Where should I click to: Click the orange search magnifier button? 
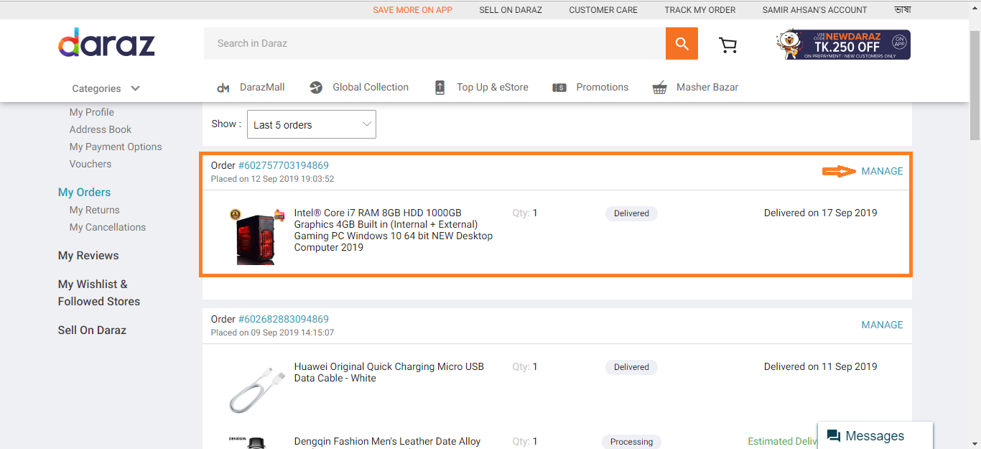682,44
